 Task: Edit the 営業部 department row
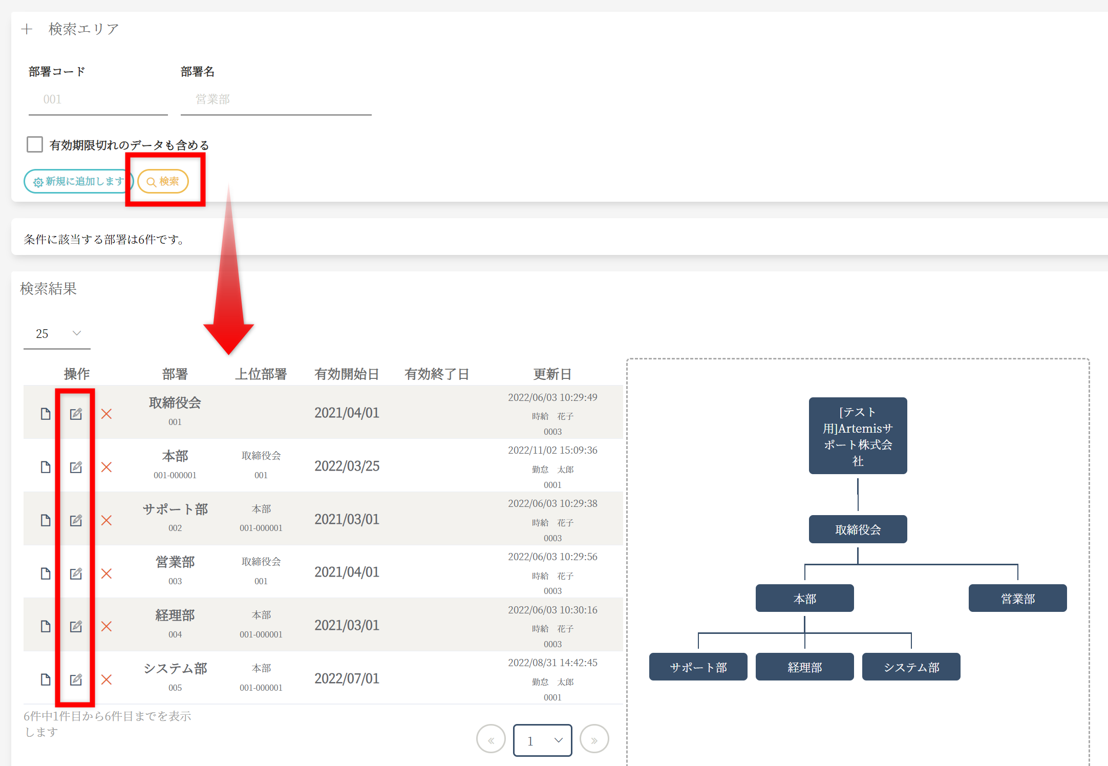76,573
